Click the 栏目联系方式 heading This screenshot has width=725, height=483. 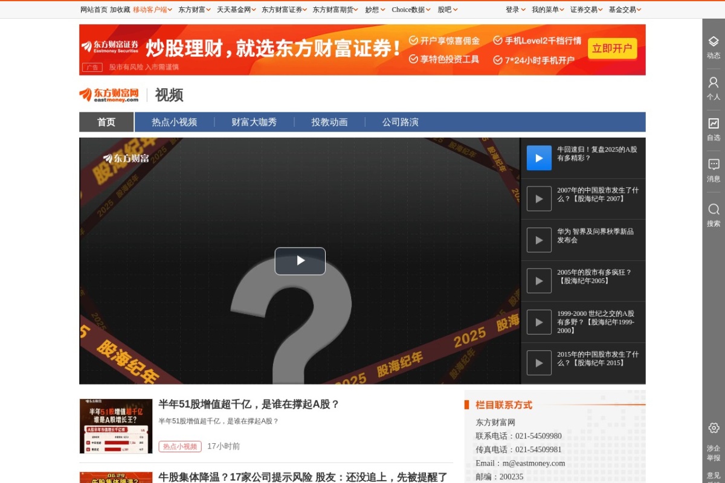tap(504, 405)
